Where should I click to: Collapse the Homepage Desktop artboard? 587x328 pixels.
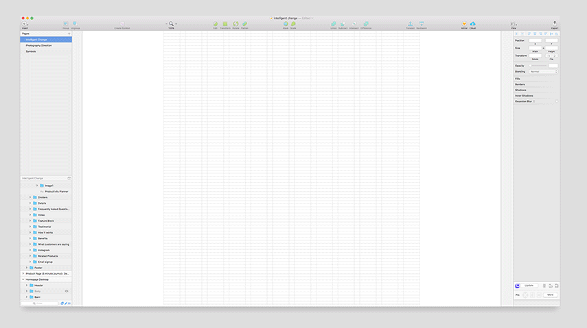(x=23, y=279)
